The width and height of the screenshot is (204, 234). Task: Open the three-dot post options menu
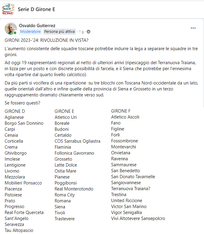[193, 28]
